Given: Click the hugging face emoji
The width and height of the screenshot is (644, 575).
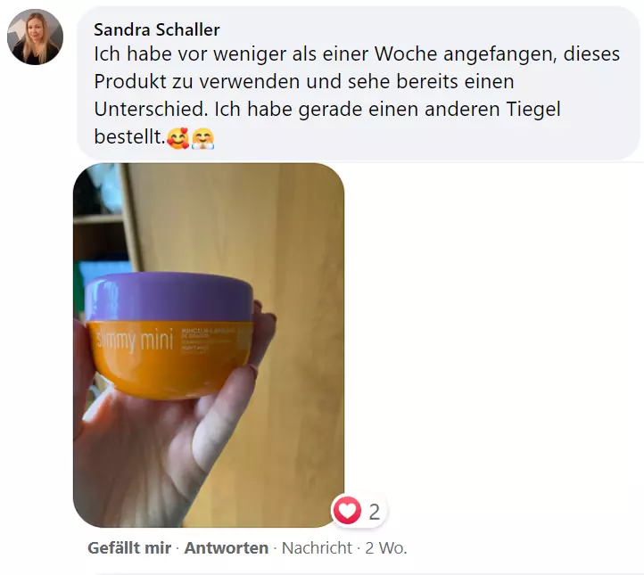Looking at the screenshot, I should click(202, 138).
